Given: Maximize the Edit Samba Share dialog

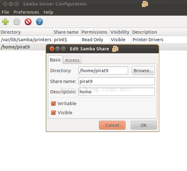Looking at the screenshot, I should [x=63, y=49].
